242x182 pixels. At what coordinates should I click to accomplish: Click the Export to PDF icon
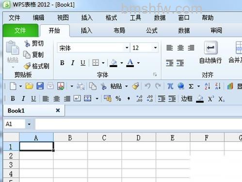[x=61, y=86]
